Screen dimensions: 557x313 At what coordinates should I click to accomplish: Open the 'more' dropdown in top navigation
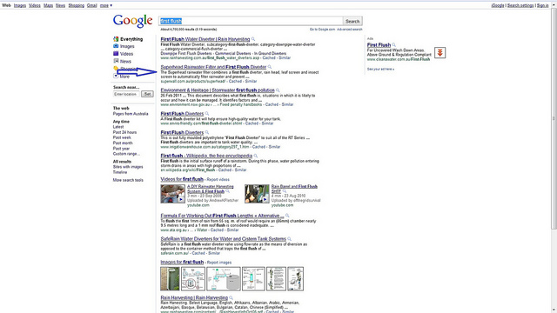coord(106,5)
